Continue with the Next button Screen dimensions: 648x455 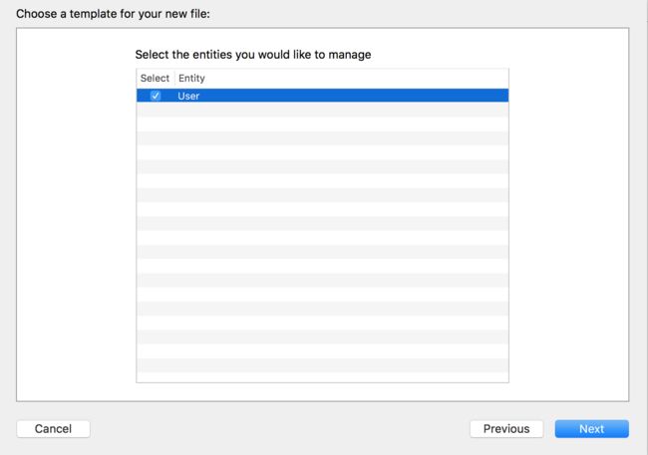coord(592,428)
